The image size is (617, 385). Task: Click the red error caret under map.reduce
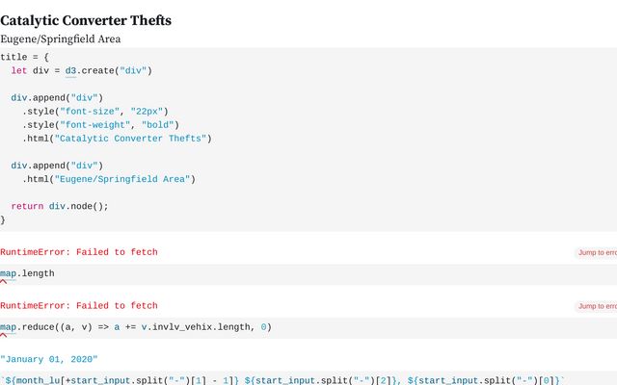[x=3, y=335]
